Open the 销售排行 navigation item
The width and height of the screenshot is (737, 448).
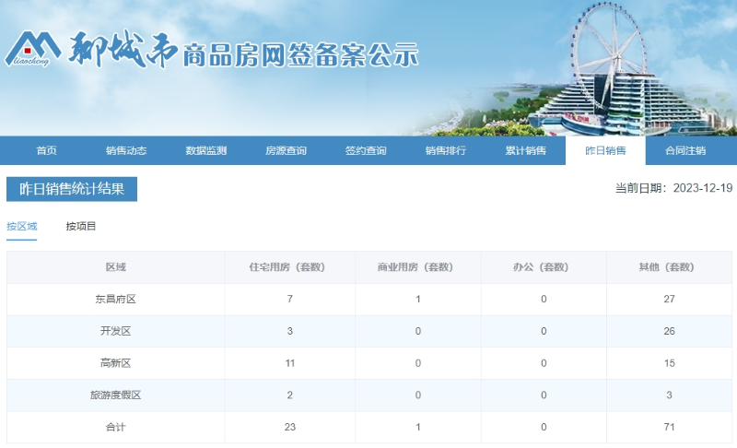coord(446,151)
